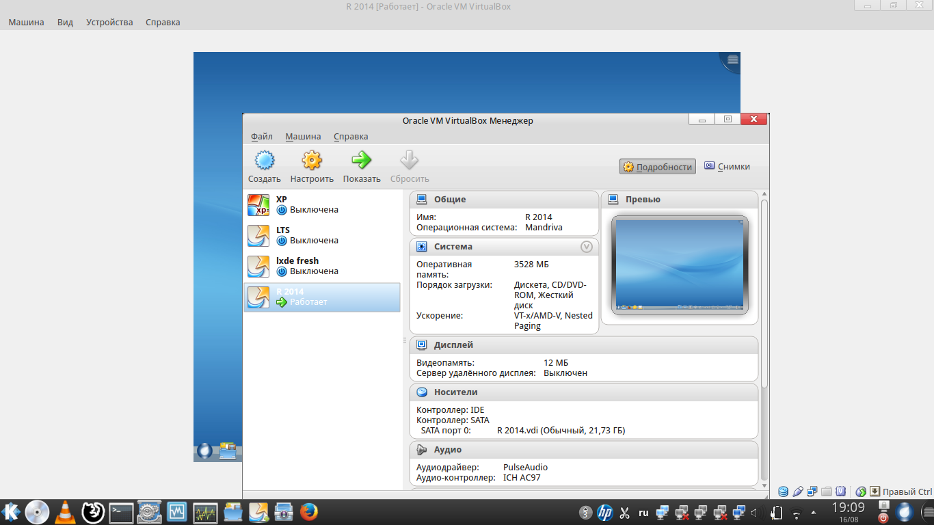Click the scissors clipboard icon in tray

[x=624, y=512]
